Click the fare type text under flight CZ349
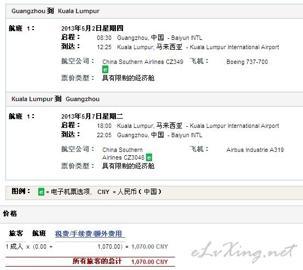 [x=129, y=78]
